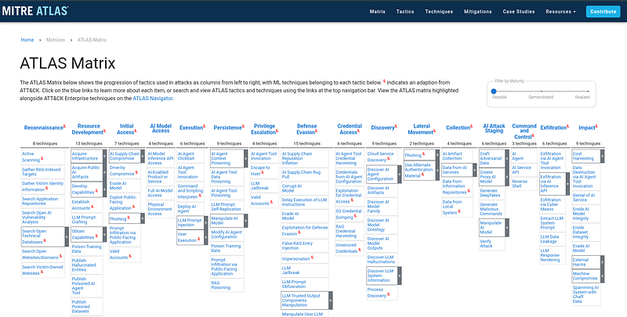The image size is (627, 317).
Task: Expand Acquire Infrastructure sub-techniques handle
Action: [x=105, y=156]
